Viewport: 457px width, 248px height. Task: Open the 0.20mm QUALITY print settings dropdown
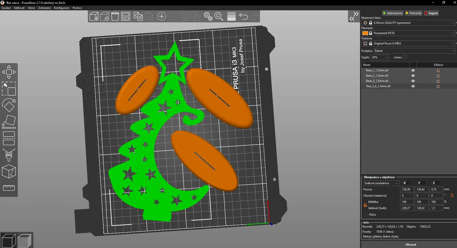click(x=408, y=23)
